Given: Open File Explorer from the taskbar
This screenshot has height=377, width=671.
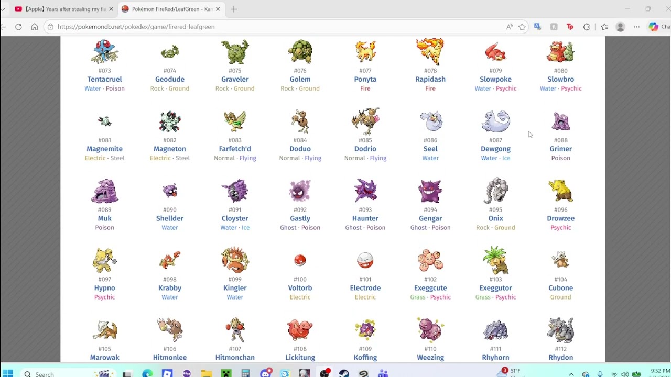Looking at the screenshot, I should (206, 373).
